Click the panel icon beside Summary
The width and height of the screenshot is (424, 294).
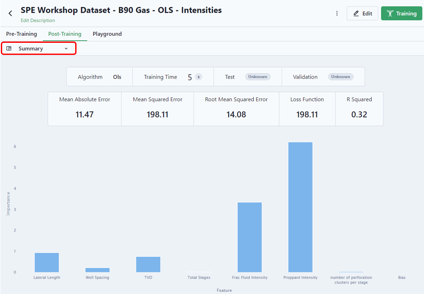9,48
